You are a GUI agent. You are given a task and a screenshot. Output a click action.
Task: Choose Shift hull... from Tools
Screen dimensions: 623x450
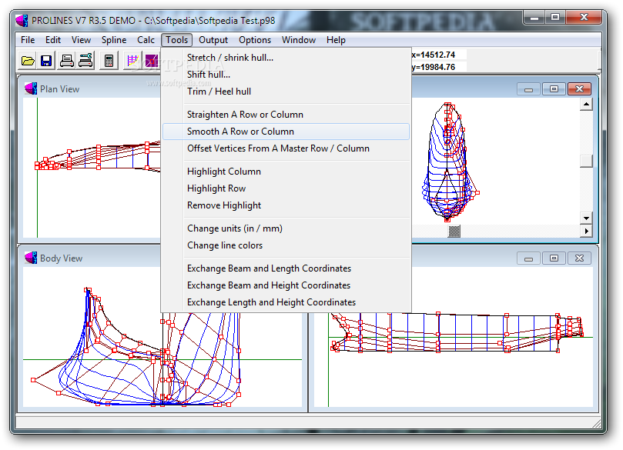(x=286, y=75)
